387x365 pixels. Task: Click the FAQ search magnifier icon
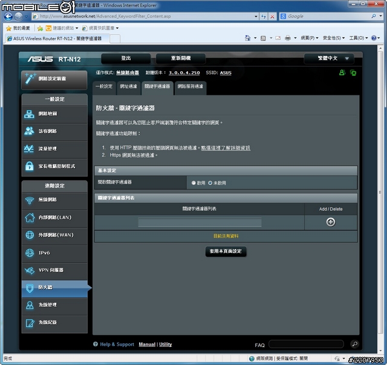(355, 344)
